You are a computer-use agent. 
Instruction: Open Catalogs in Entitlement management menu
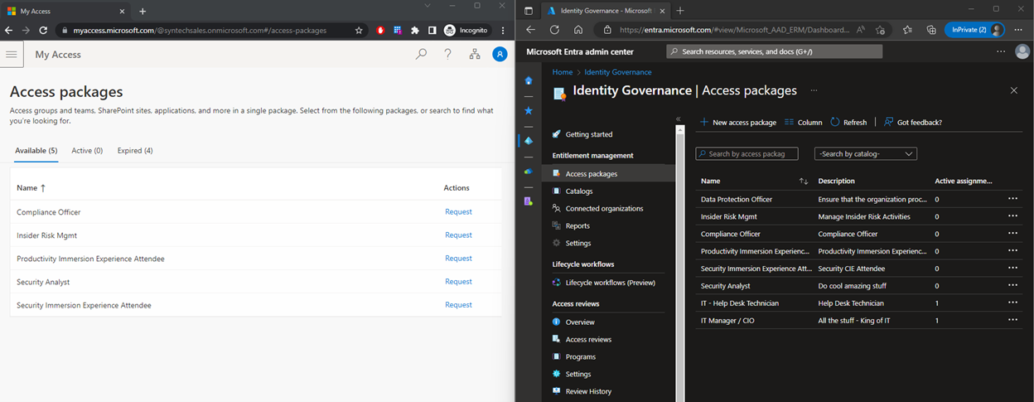tap(579, 191)
